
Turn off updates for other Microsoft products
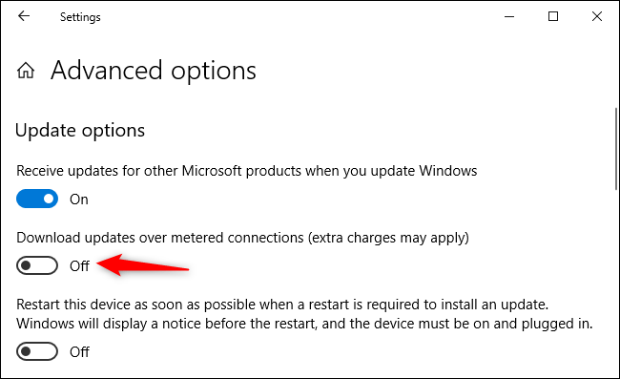point(37,199)
